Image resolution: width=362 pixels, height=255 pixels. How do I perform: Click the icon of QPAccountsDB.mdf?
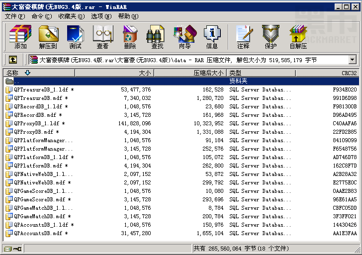point(9,233)
